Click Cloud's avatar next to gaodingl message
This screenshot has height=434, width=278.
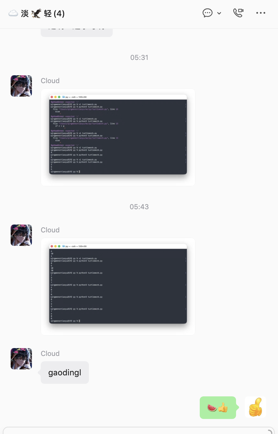coord(21,359)
